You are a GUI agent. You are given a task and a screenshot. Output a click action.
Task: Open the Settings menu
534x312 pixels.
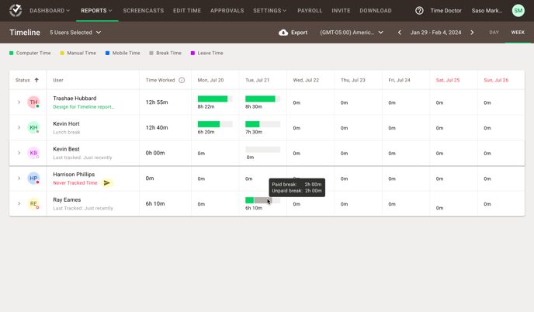[270, 11]
